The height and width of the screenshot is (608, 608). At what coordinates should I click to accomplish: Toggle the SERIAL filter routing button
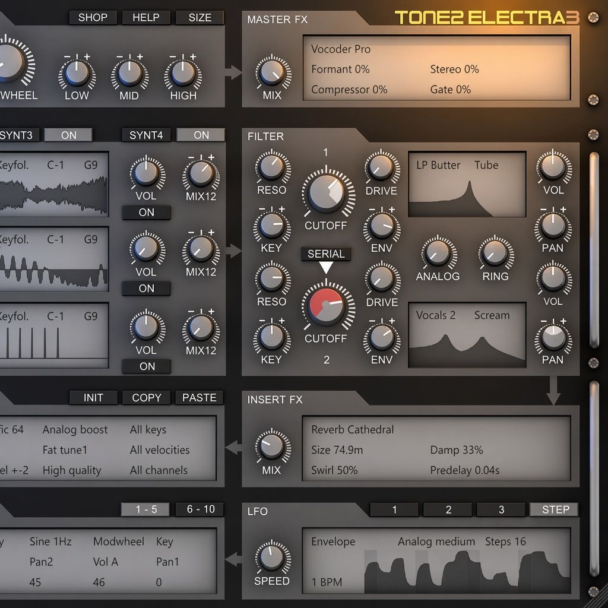[326, 254]
